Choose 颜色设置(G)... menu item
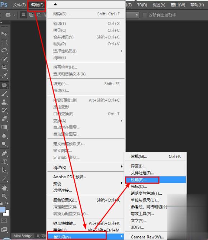This screenshot has width=208, height=240. coord(85,200)
